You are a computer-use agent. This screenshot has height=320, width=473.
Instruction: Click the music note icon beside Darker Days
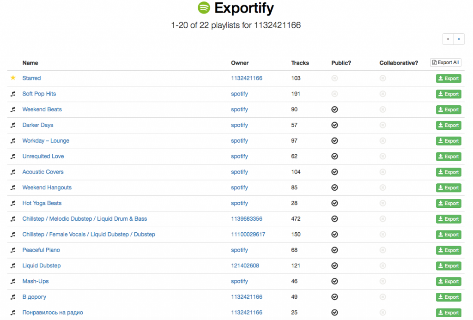point(13,125)
